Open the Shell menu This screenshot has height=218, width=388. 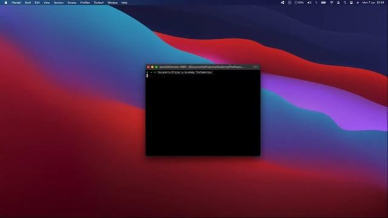click(x=28, y=2)
